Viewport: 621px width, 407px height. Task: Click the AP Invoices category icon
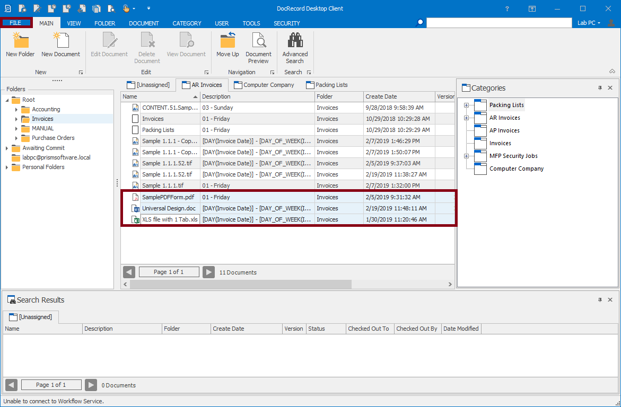(480, 130)
